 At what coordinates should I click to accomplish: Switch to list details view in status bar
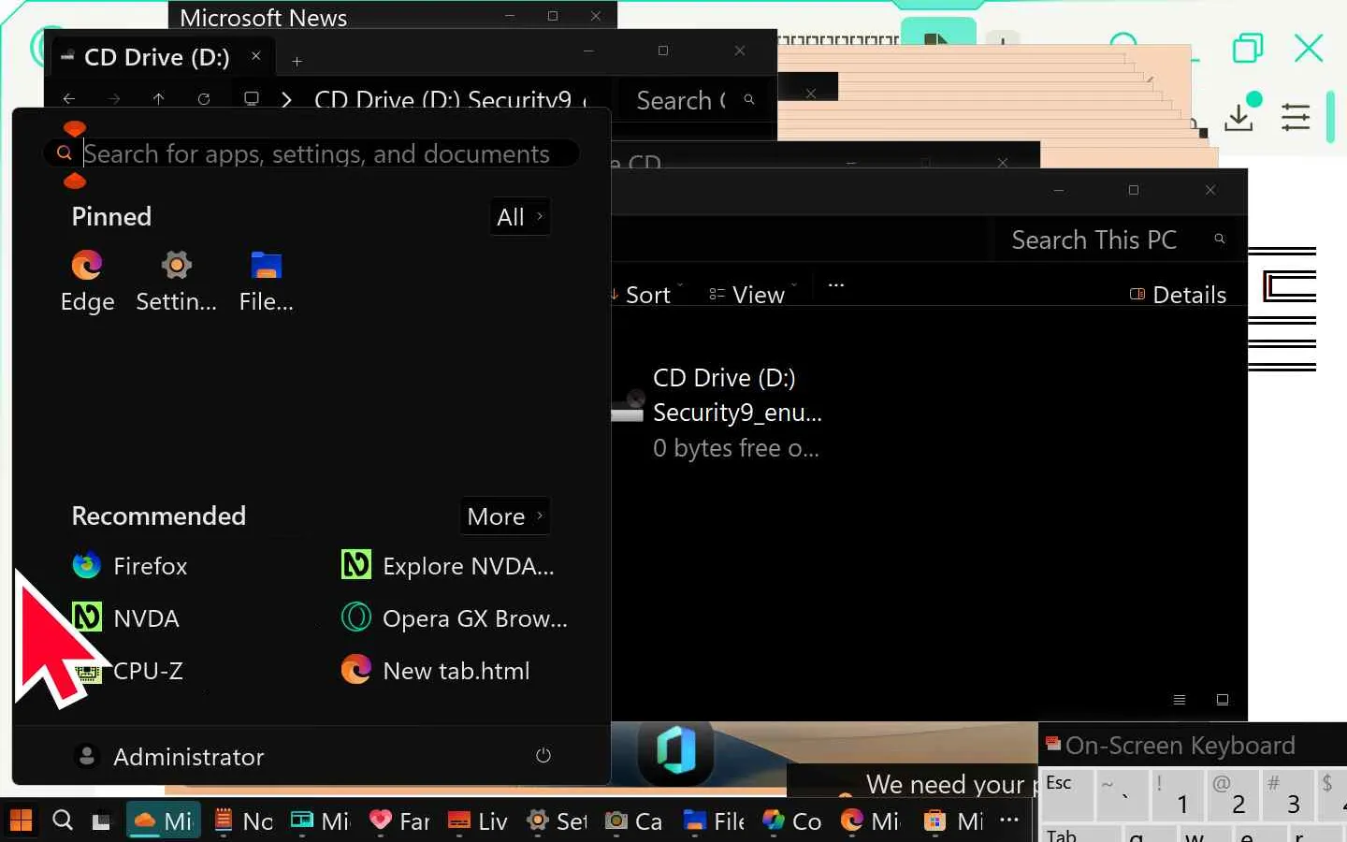tap(1180, 700)
